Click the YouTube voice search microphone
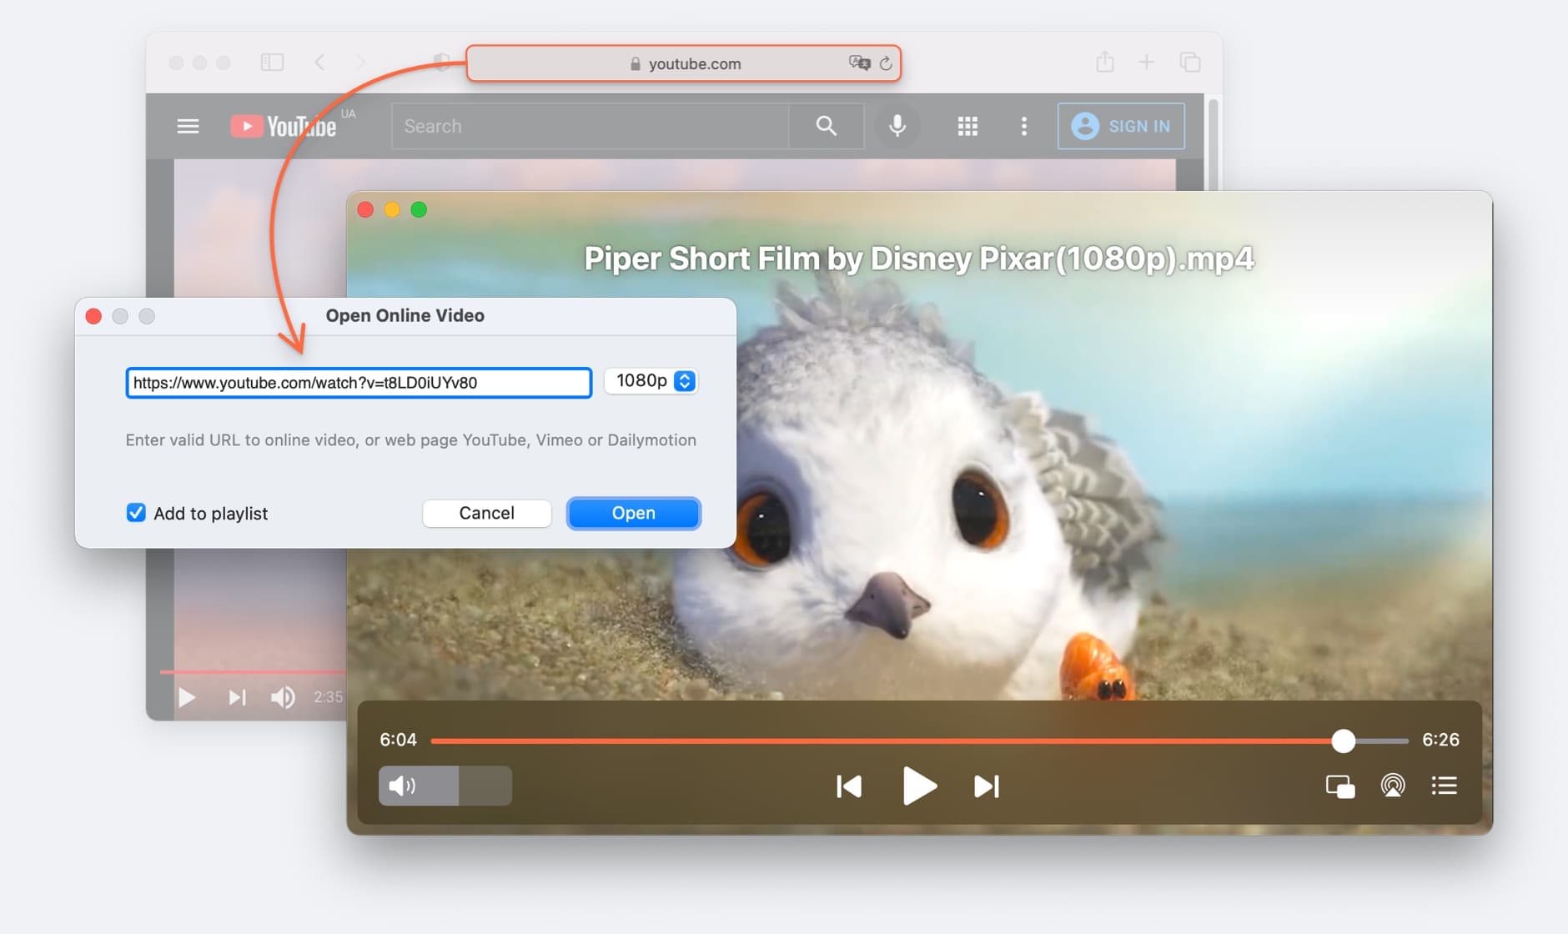Screen dimensions: 1568x934 [897, 126]
